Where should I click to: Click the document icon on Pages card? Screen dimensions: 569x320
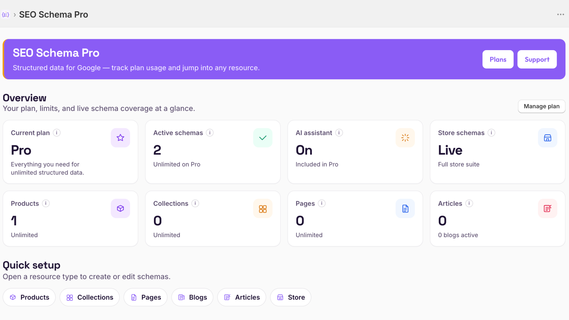(x=405, y=208)
